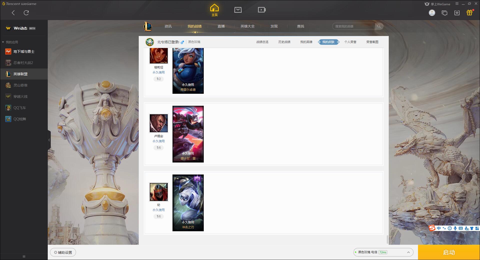
Task: Open the gift box icon
Action: (470, 12)
